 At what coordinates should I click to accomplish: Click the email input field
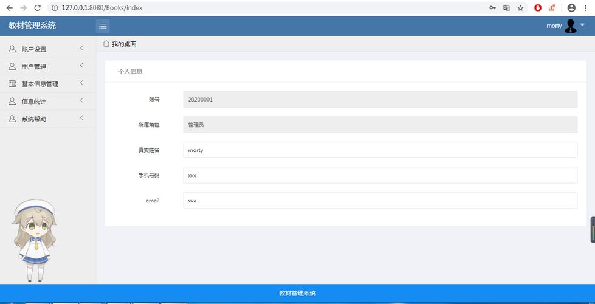pyautogui.click(x=380, y=201)
